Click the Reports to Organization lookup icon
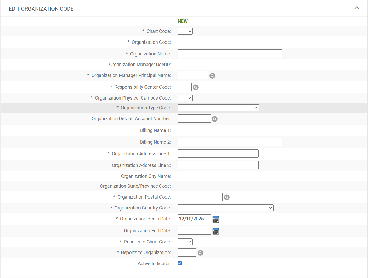The height and width of the screenshot is (278, 368). tap(200, 253)
